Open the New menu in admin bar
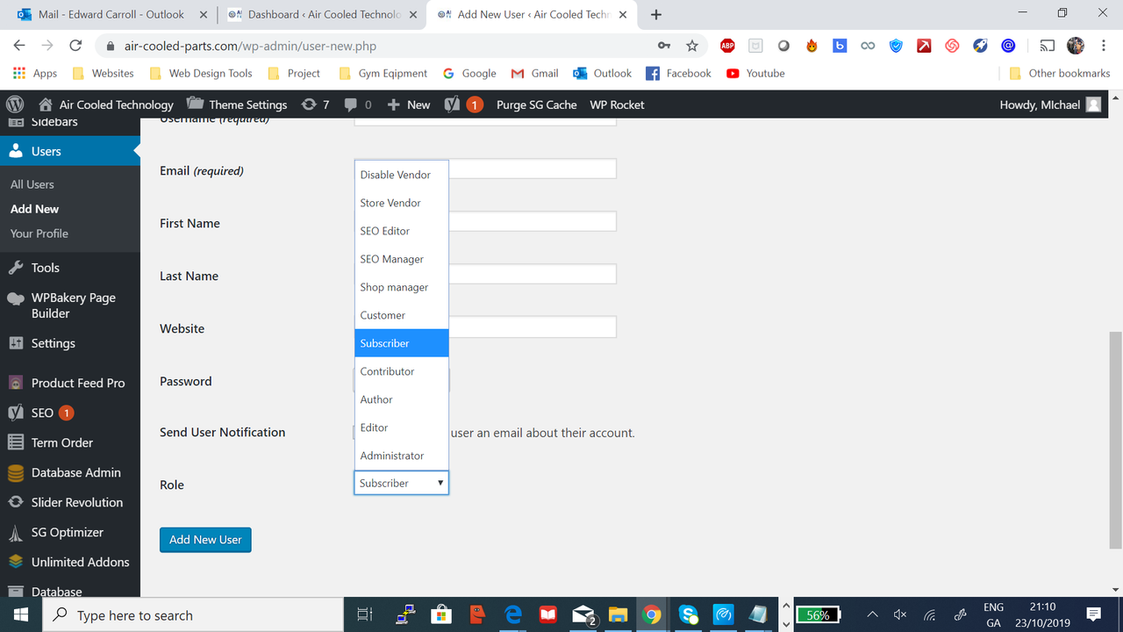The image size is (1123, 632). coord(408,104)
